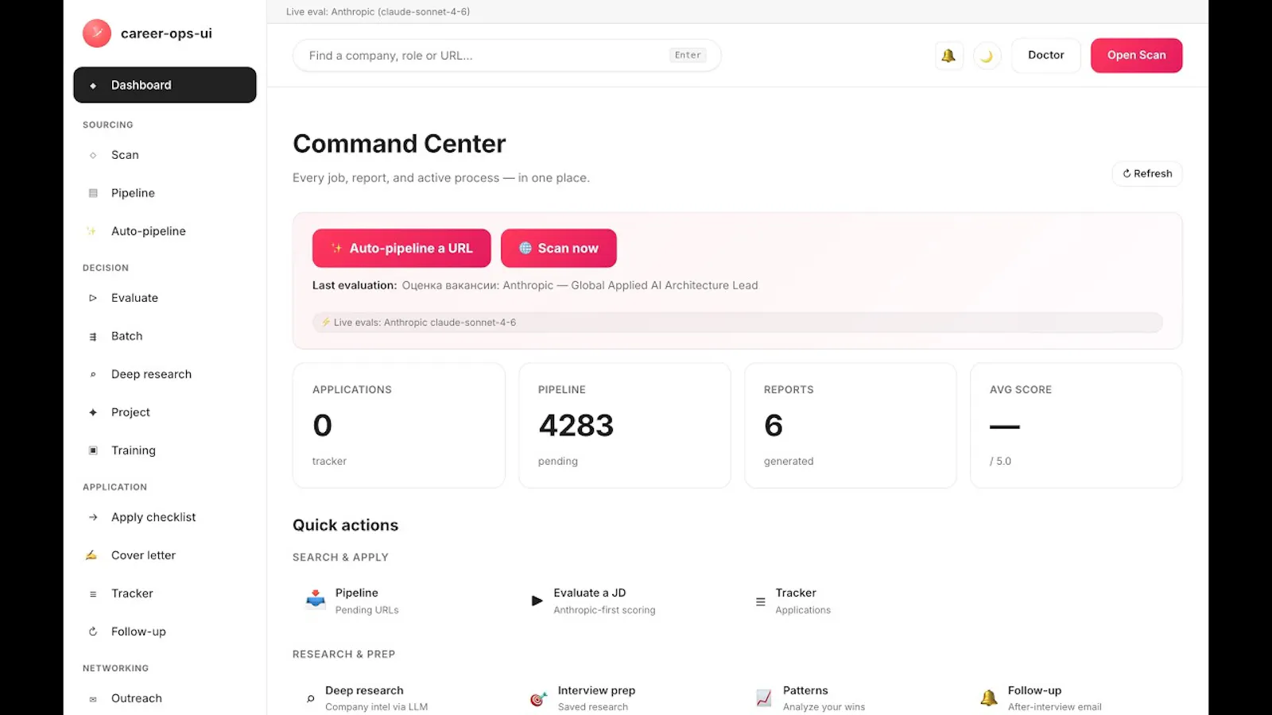Click the Tracker lines icon in sidebar

pos(93,593)
